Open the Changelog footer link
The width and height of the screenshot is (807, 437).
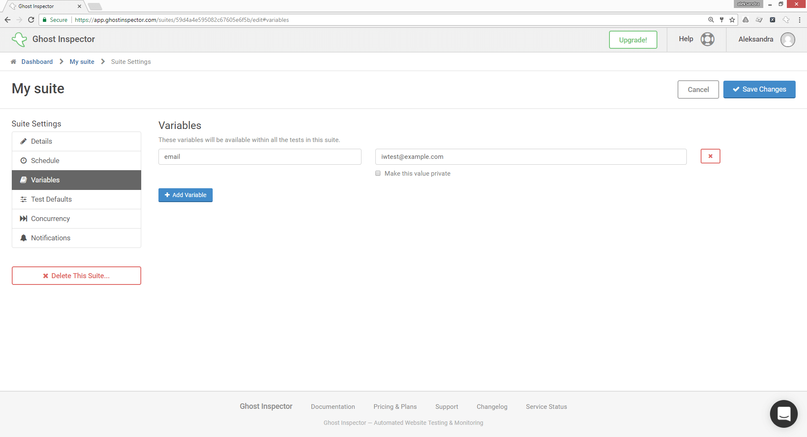tap(492, 407)
